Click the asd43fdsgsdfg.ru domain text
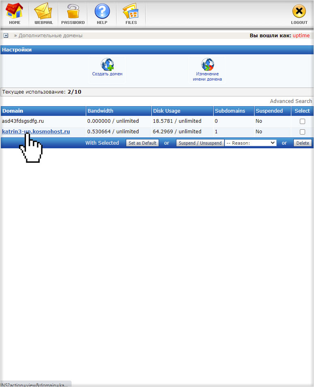Image resolution: width=314 pixels, height=387 pixels. (23, 121)
